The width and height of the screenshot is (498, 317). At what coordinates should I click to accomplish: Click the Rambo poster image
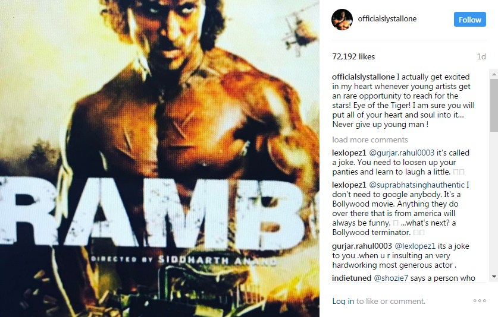pyautogui.click(x=159, y=158)
